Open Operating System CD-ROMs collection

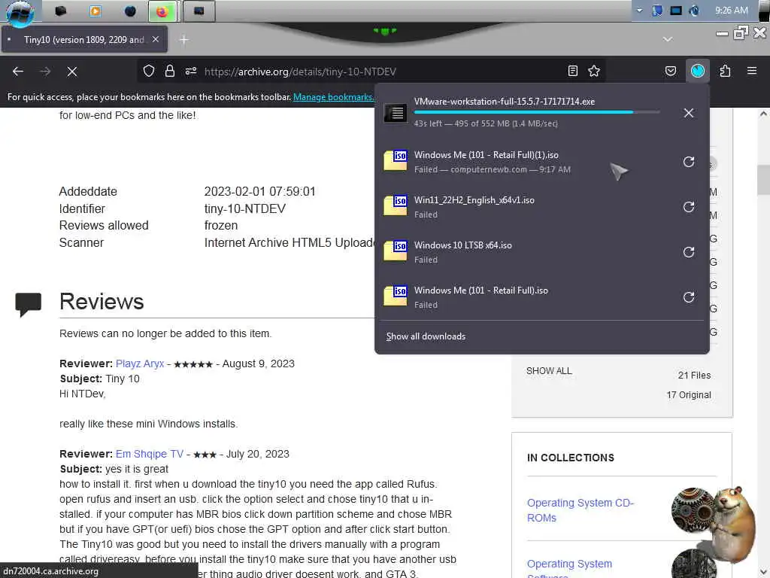tap(581, 510)
